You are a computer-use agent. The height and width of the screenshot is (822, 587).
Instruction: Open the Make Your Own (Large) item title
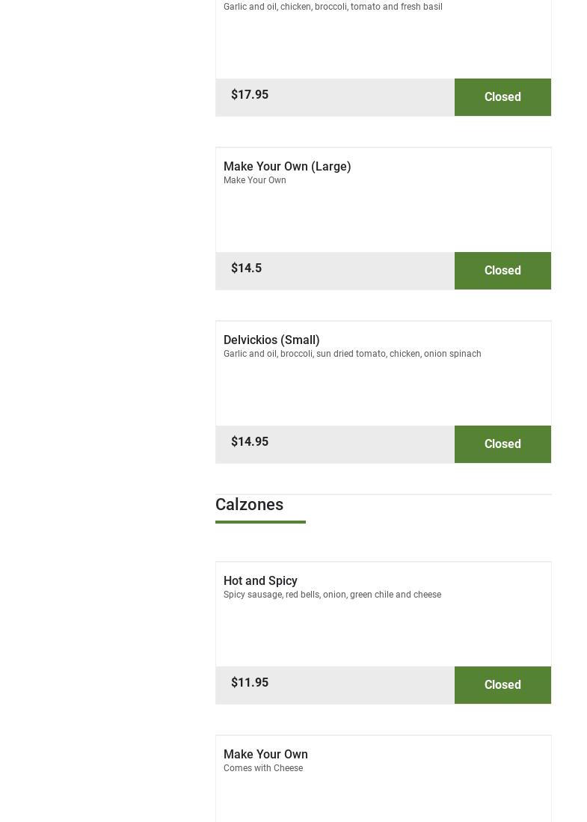(287, 167)
